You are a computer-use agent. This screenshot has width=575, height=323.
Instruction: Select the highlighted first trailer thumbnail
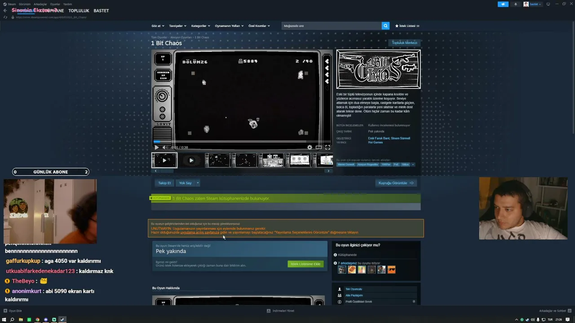click(x=164, y=160)
